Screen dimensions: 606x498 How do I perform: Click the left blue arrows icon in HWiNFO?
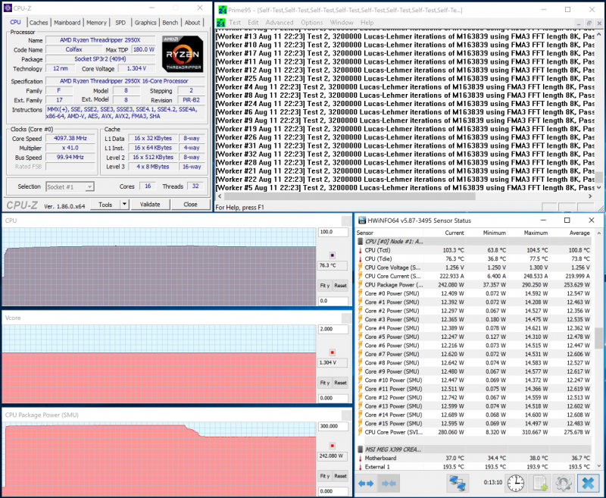point(366,483)
